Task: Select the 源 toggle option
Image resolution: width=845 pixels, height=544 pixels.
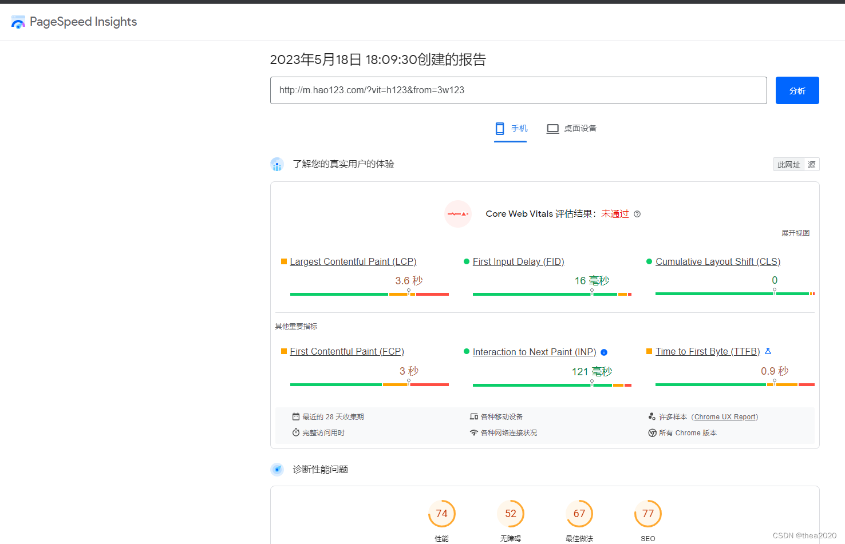Action: pyautogui.click(x=812, y=165)
